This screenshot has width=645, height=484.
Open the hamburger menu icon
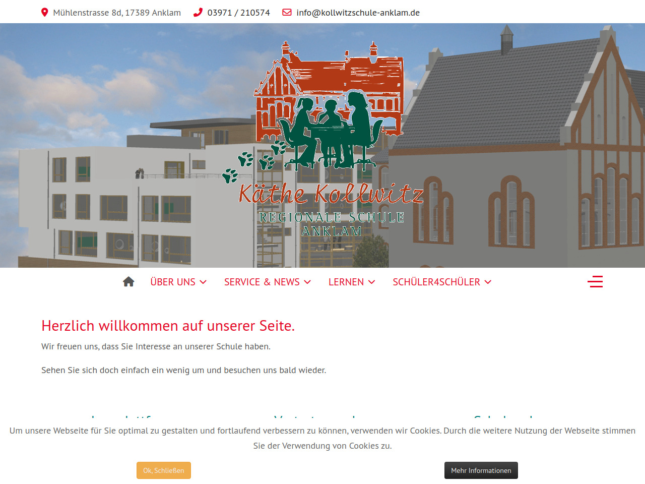coord(595,282)
